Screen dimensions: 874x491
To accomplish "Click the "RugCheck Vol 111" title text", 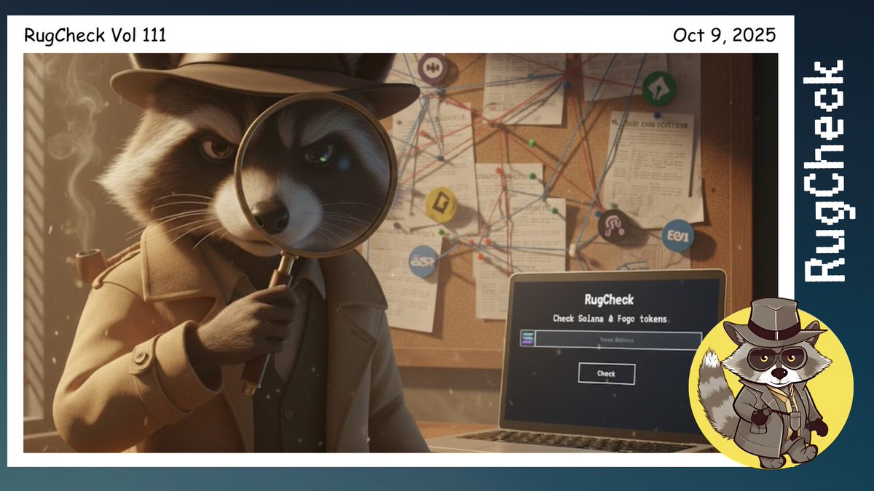I will 95,35.
